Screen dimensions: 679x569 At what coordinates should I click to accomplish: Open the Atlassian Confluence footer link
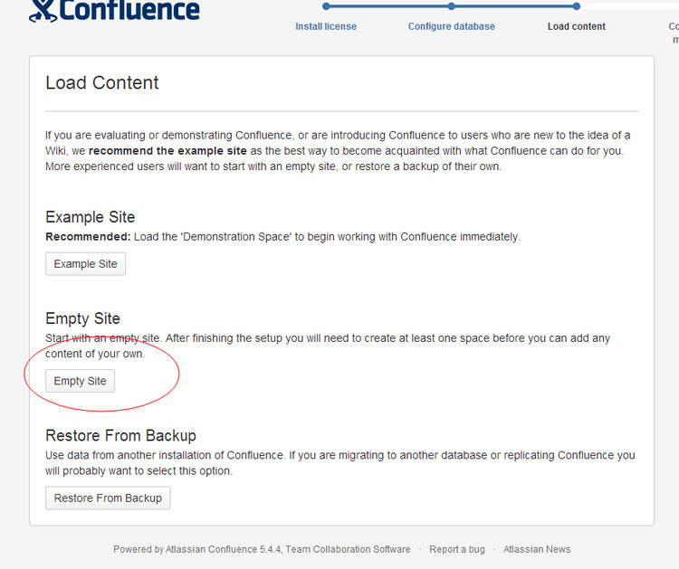click(x=211, y=549)
